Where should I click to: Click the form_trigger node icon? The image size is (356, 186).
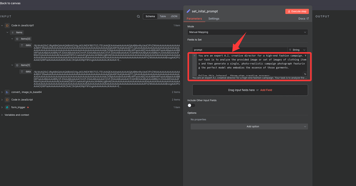7,107
